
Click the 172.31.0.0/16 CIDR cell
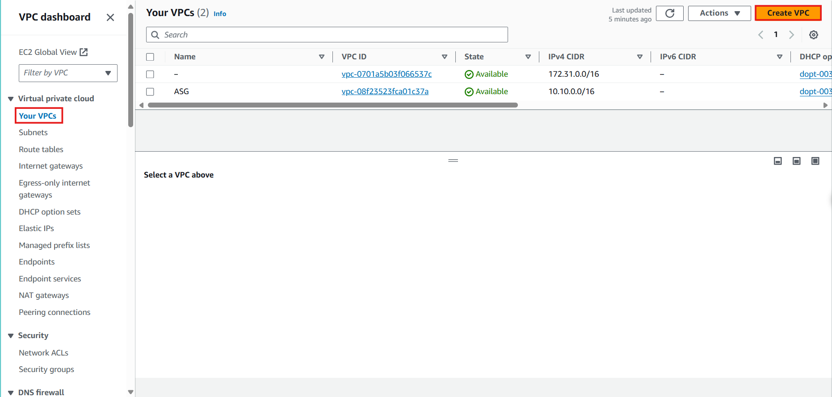(x=574, y=74)
